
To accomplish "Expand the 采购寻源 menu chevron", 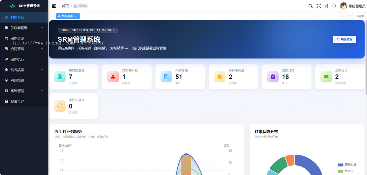I will pos(42,38).
